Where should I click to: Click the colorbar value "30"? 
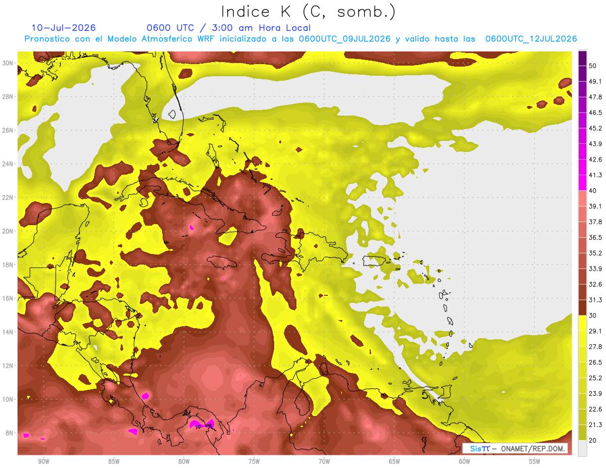coord(594,316)
